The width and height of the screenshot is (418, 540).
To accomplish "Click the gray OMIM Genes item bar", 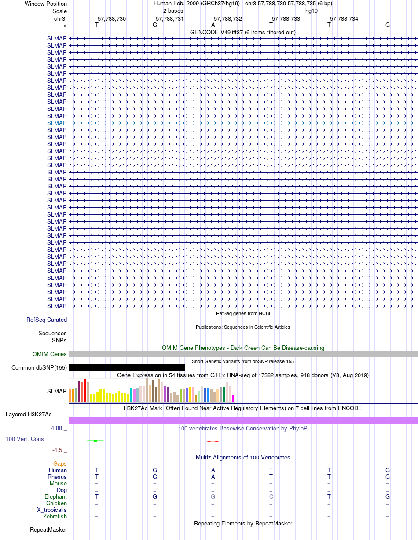I will (x=243, y=354).
